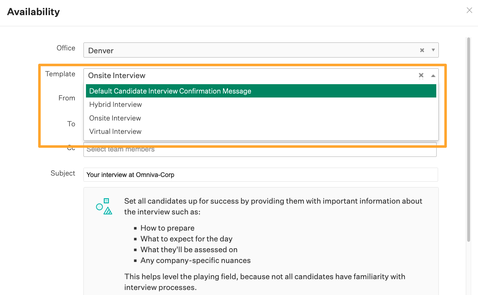Image resolution: width=478 pixels, height=295 pixels.
Task: Click the highlighted Template row area
Action: click(60, 74)
